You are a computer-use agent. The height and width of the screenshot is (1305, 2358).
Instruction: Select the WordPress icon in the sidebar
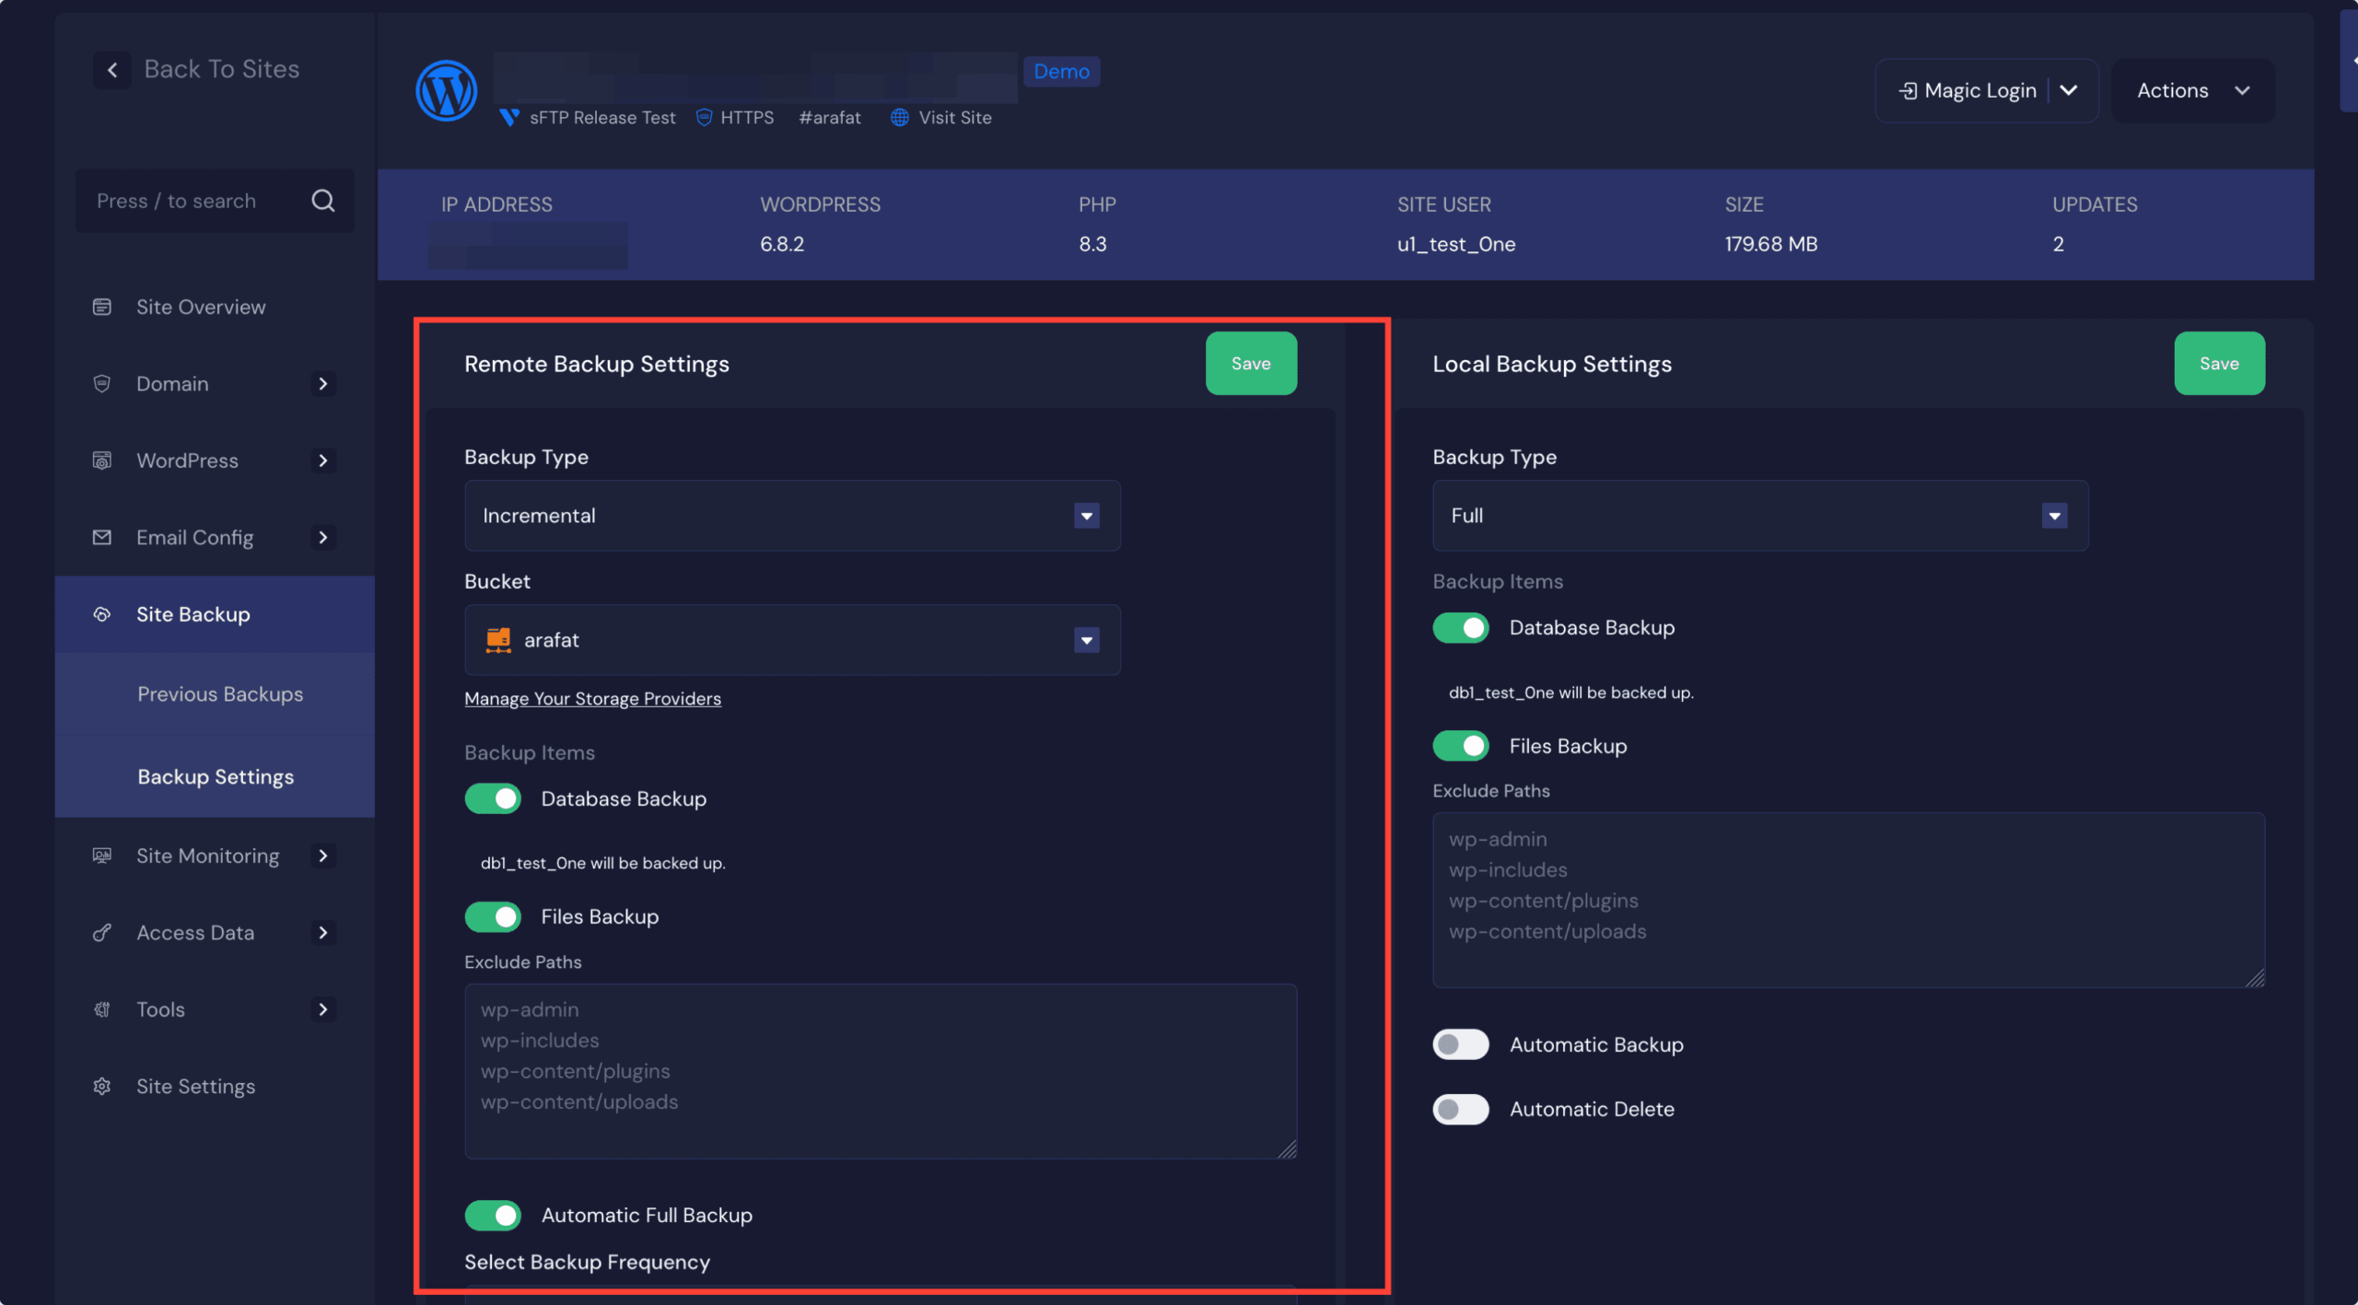tap(101, 460)
